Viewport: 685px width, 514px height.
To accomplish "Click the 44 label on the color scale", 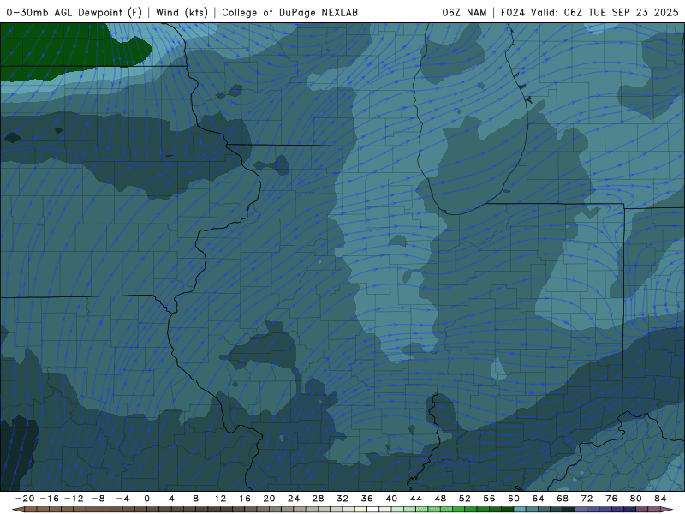I will click(x=416, y=499).
